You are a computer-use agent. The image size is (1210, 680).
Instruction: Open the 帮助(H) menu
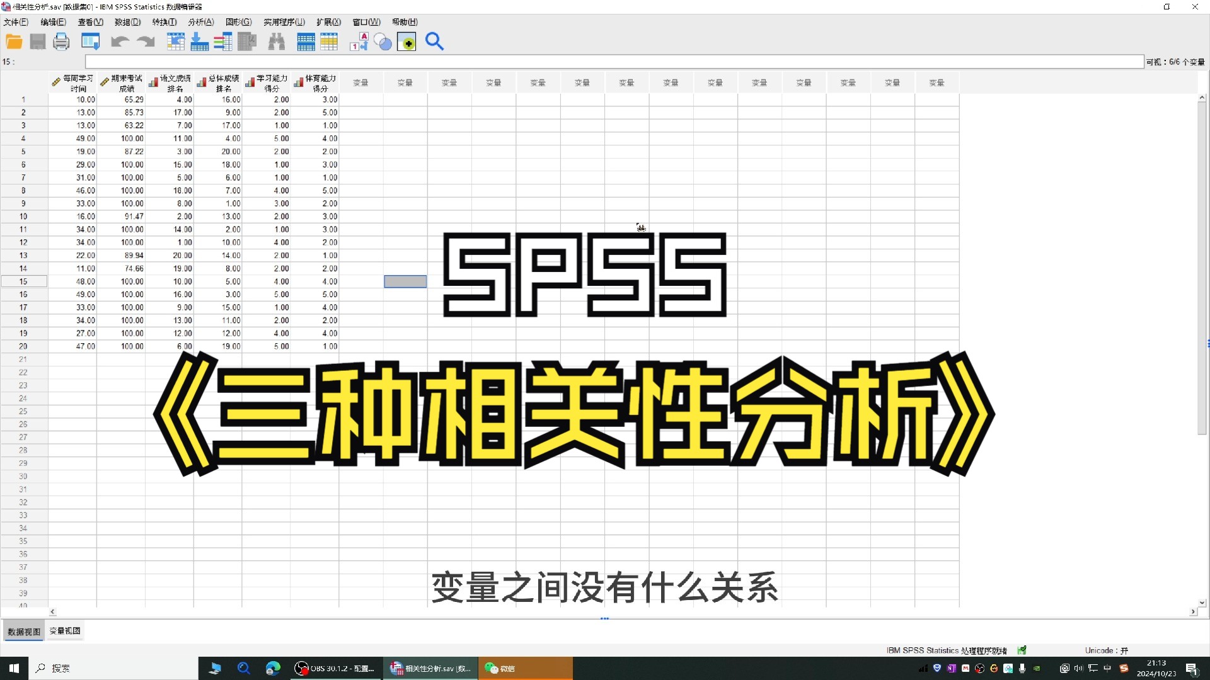[405, 22]
